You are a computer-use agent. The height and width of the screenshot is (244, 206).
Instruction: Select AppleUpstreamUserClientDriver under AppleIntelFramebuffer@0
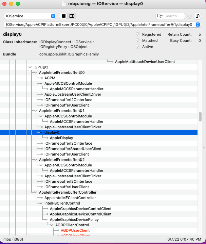coord(99,94)
